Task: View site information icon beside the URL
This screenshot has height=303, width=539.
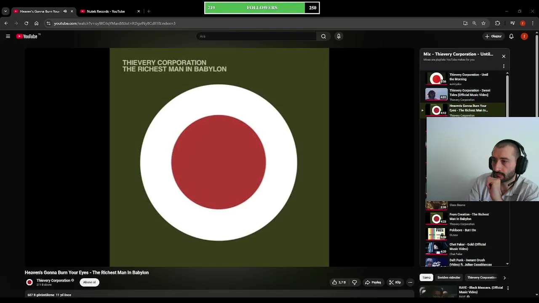Action: pos(48,23)
